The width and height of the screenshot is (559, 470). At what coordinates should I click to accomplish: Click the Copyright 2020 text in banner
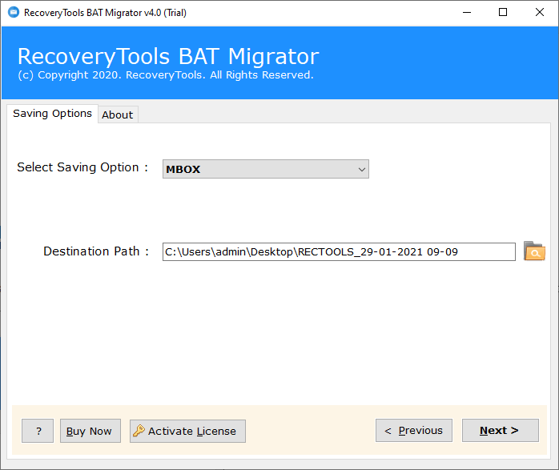coord(166,75)
